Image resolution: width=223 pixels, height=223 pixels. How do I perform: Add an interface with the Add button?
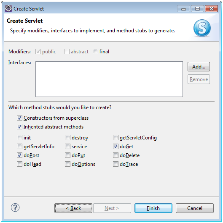point(199,66)
